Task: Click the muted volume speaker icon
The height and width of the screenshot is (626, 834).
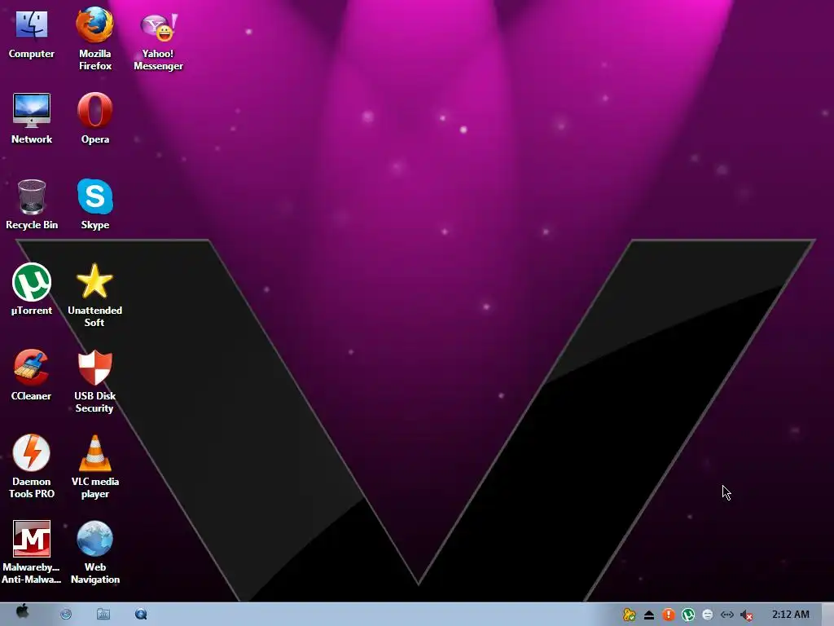Action: [x=747, y=615]
